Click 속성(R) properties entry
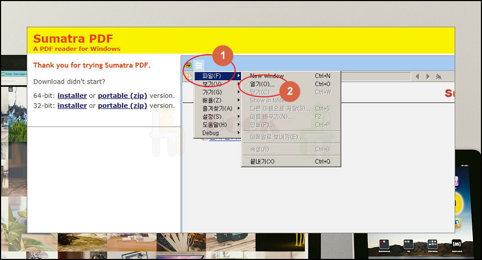Screen dimensions: 482x260 tap(291, 149)
